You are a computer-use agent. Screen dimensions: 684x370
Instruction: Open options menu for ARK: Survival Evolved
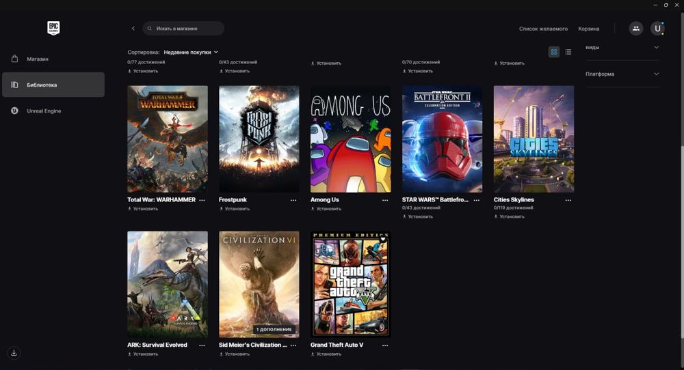coord(202,345)
